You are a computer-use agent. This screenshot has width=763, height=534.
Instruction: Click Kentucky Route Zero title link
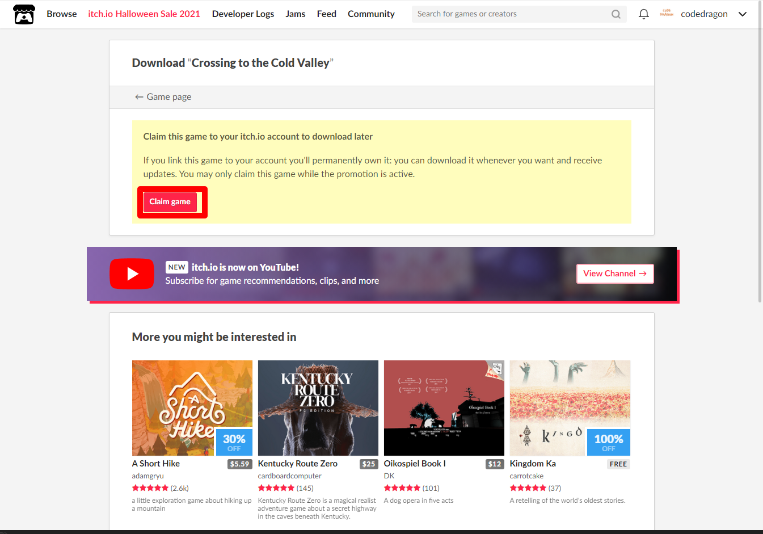pyautogui.click(x=298, y=464)
